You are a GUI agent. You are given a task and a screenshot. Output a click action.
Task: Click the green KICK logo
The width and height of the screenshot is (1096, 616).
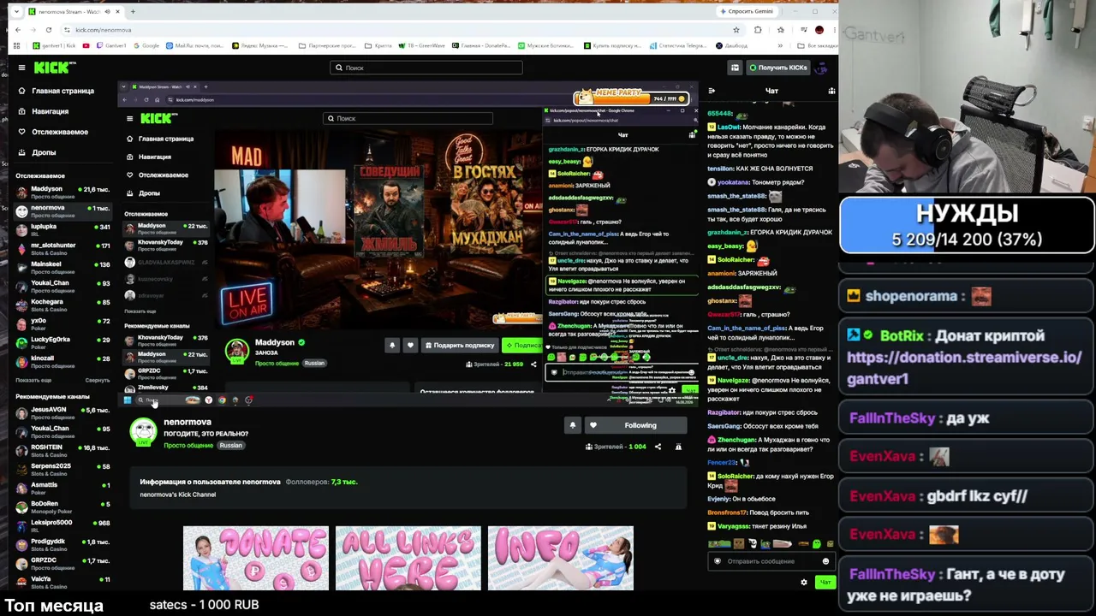[54, 68]
